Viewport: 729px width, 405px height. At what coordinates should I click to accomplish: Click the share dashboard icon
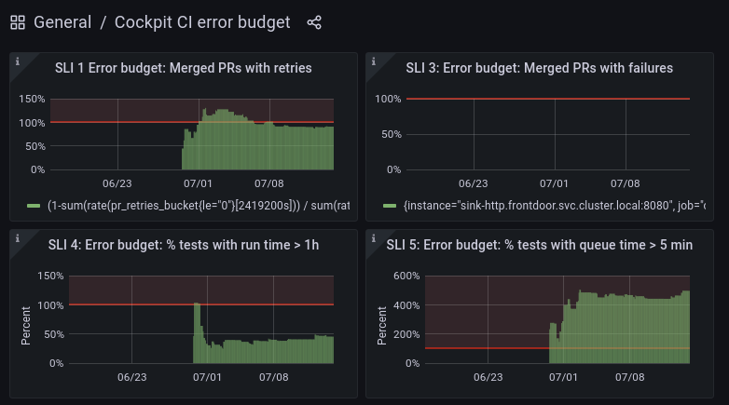coord(314,22)
